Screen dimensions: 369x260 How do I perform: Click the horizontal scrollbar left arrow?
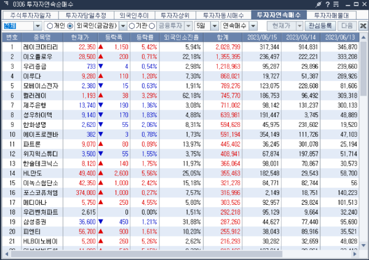(x=7, y=254)
